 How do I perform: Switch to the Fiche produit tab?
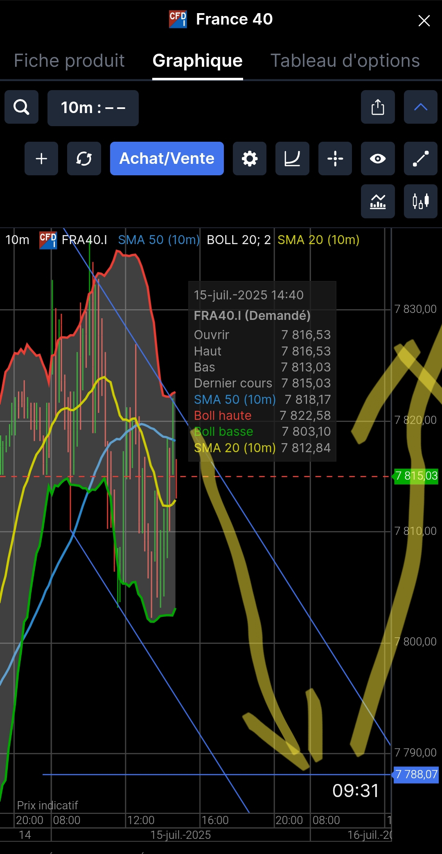coord(69,61)
